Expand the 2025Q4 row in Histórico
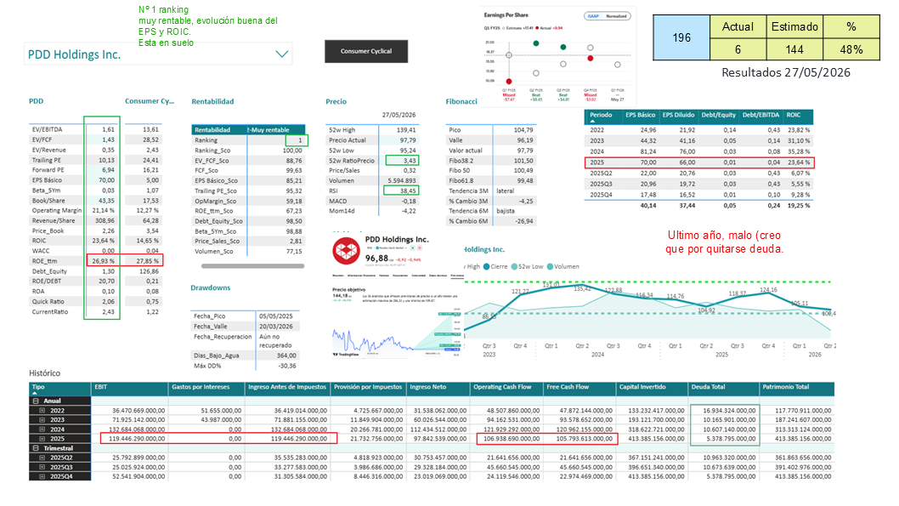The image size is (899, 506). [x=42, y=477]
